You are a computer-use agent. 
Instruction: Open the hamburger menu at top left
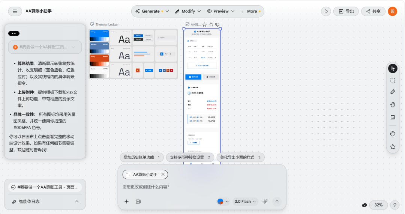[x=15, y=11]
